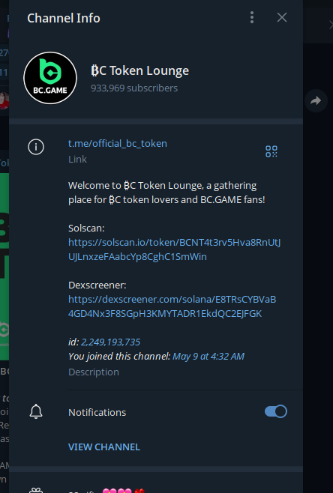Click the forward arrow share icon

coord(316,100)
